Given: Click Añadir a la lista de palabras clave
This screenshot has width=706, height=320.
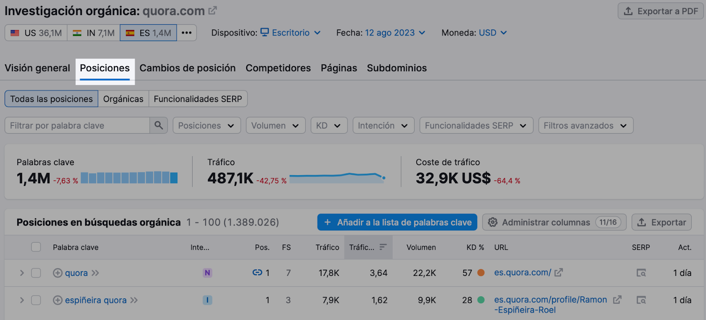Looking at the screenshot, I should (397, 222).
